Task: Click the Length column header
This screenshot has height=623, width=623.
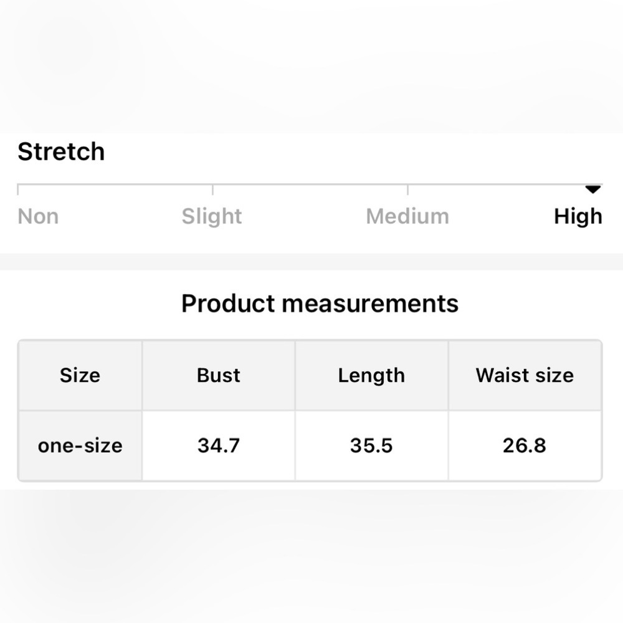Action: [371, 375]
